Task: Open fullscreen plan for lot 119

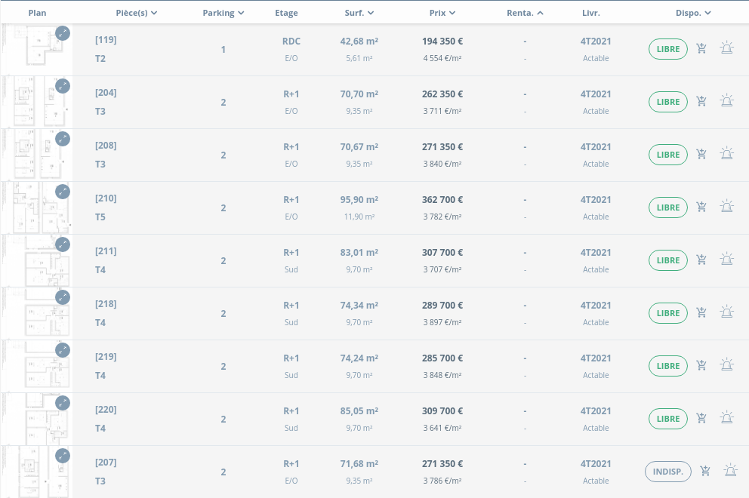Action: (63, 33)
